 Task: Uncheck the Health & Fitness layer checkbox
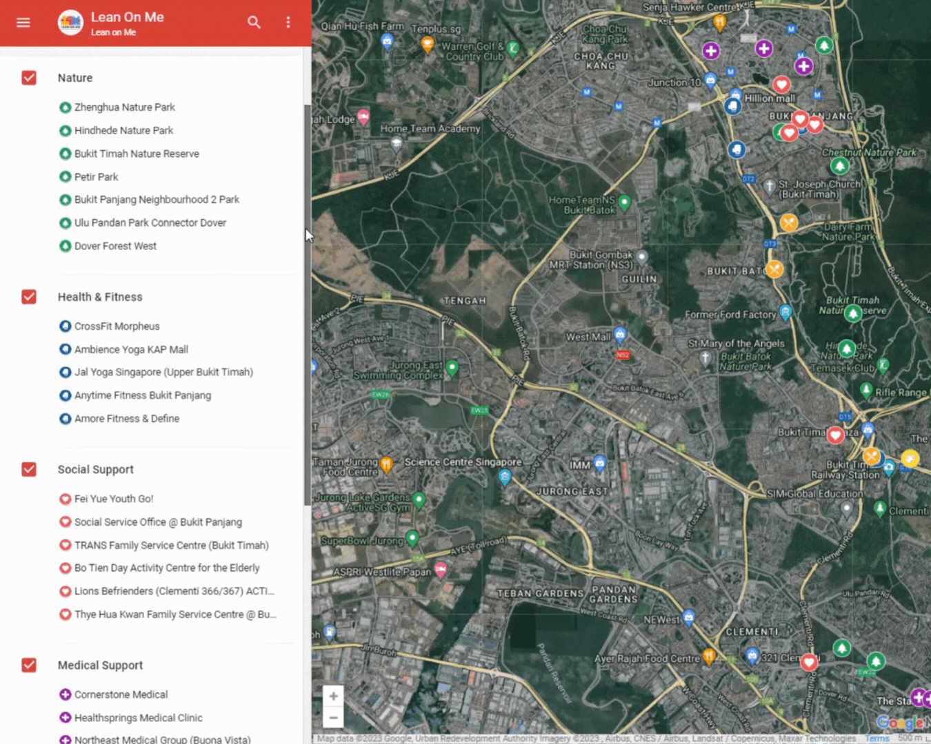point(29,297)
